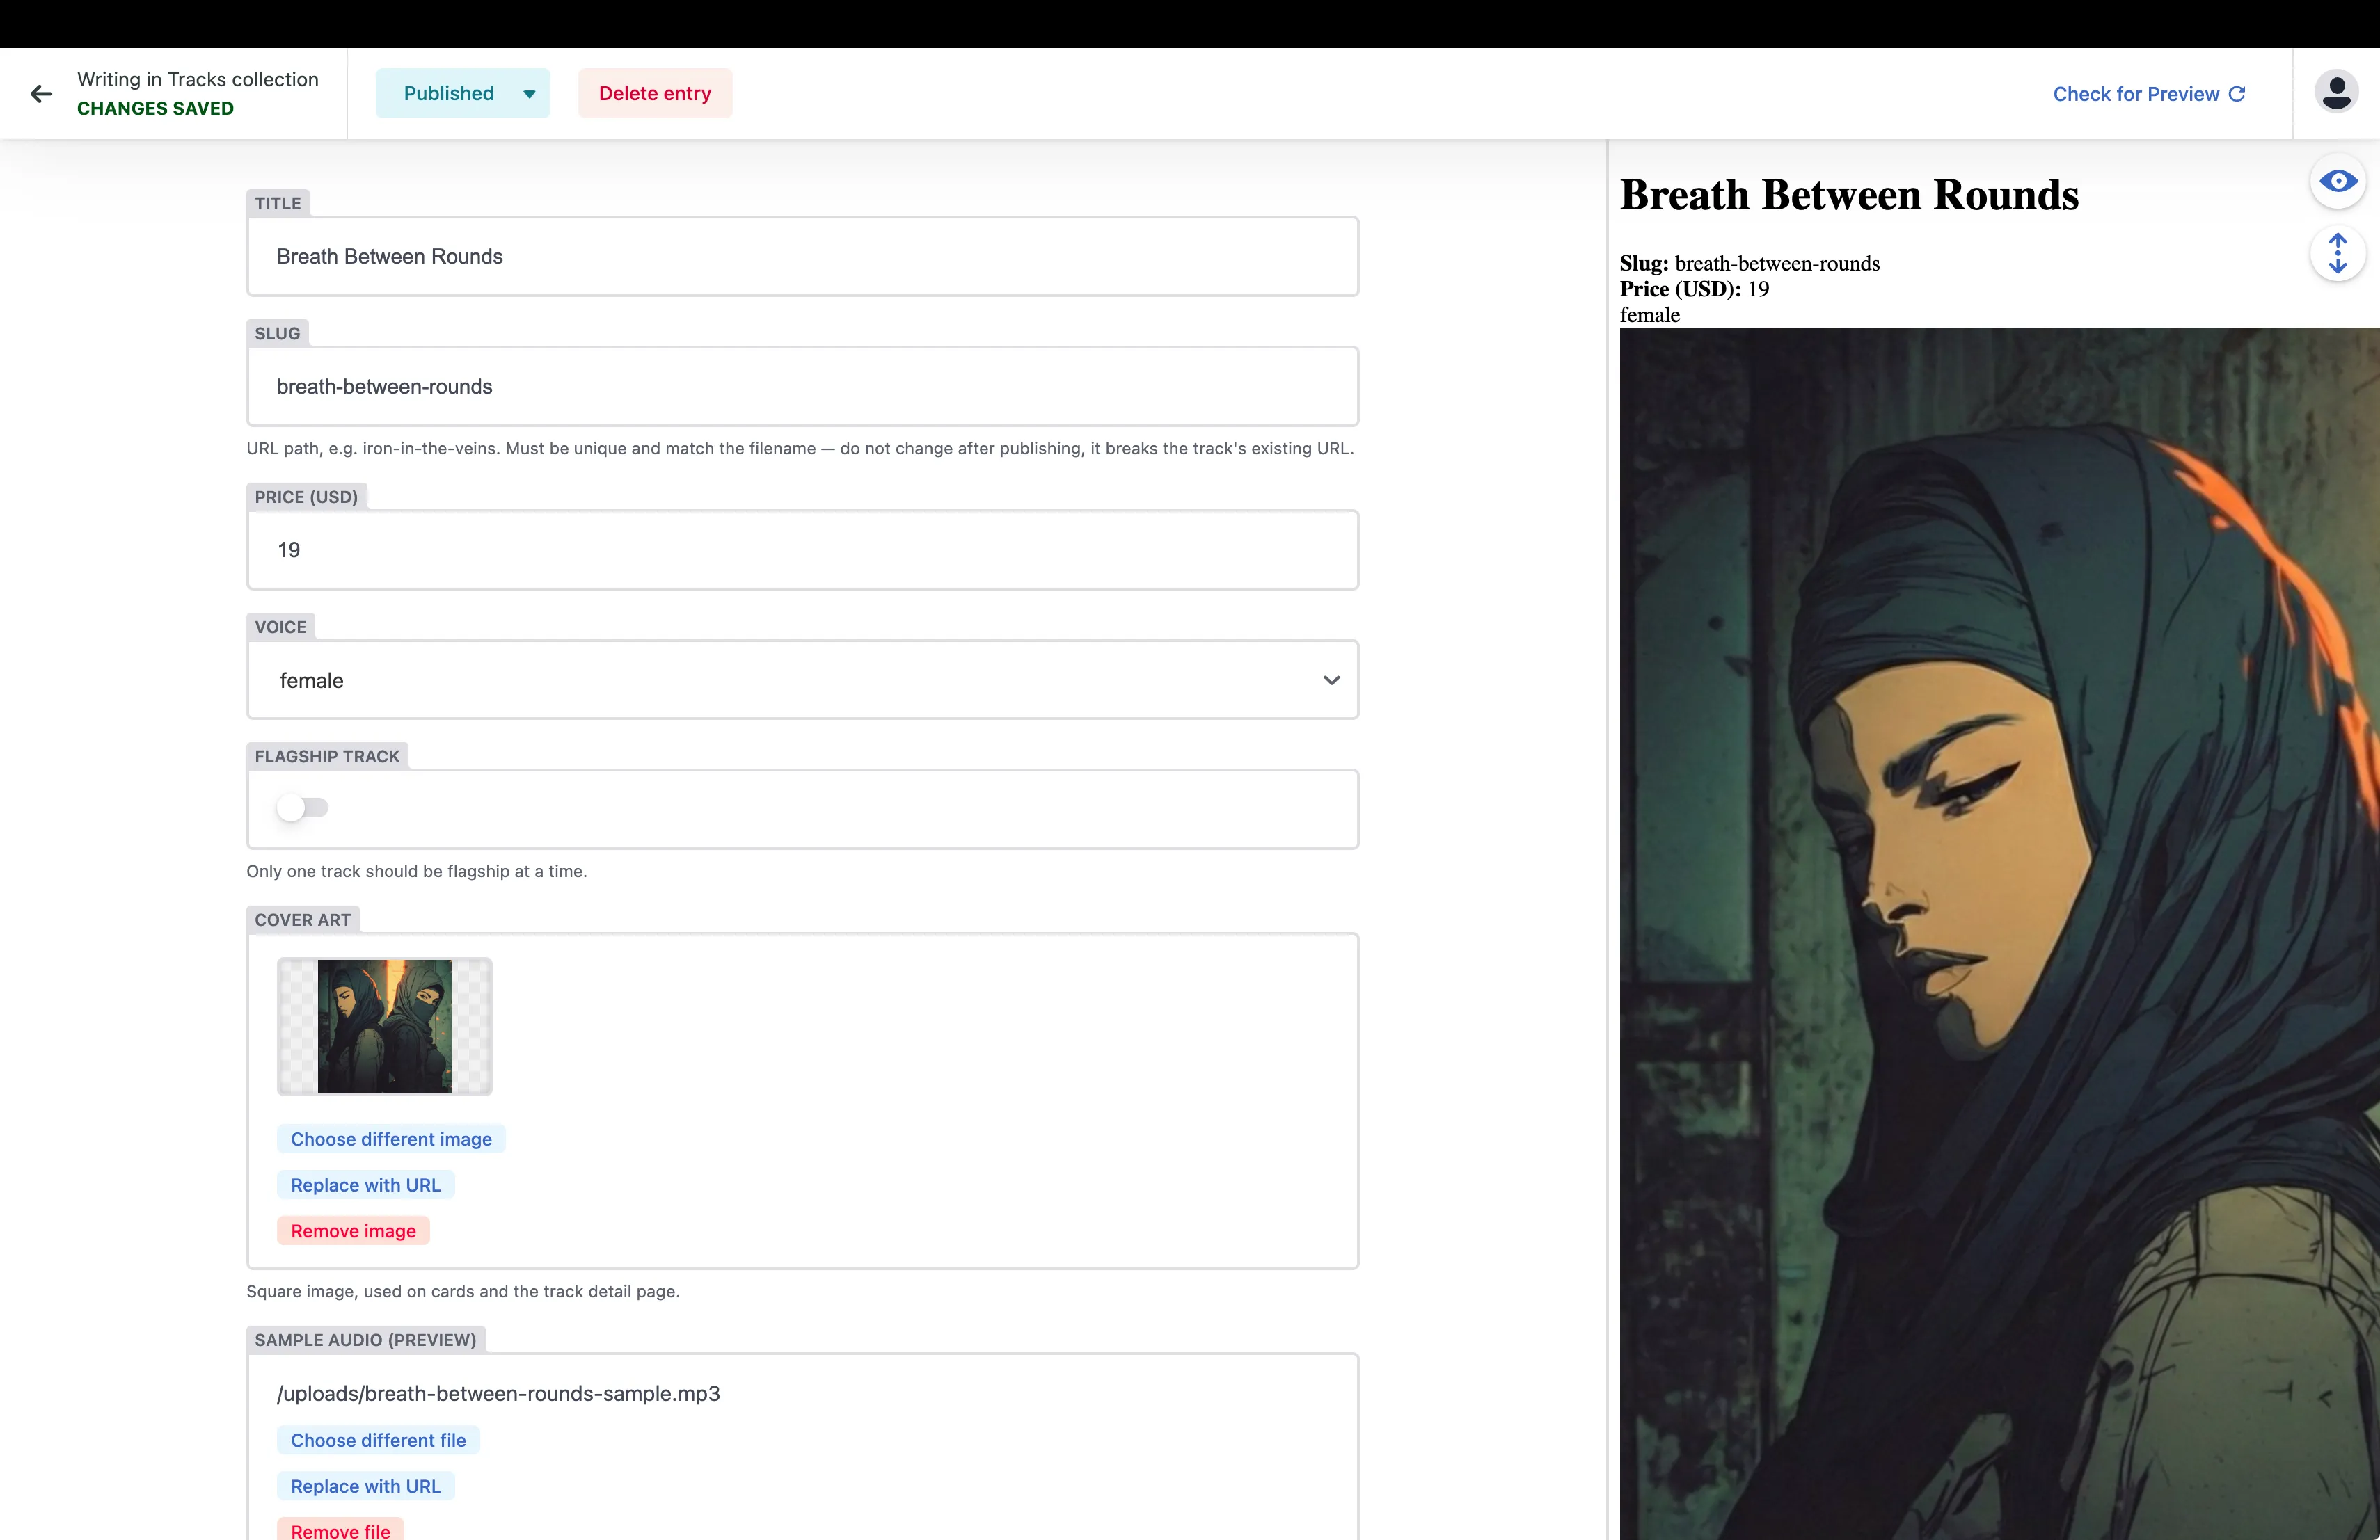Screen dimensions: 2380x1540
Task: Click the sample audio file path text
Action: coord(498,1394)
